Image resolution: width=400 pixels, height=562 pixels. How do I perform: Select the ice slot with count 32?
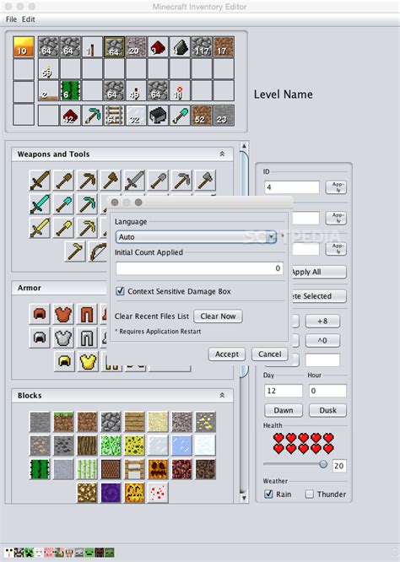point(136,115)
